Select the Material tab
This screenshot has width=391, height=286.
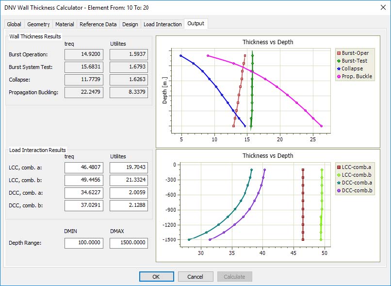coord(65,24)
